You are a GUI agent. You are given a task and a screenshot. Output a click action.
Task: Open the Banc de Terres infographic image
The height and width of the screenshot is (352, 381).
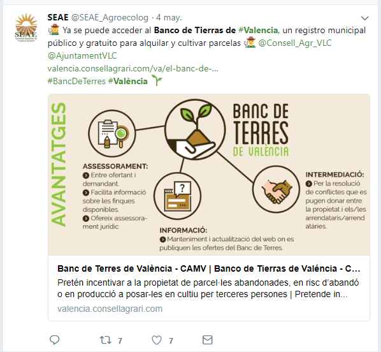[x=209, y=175]
